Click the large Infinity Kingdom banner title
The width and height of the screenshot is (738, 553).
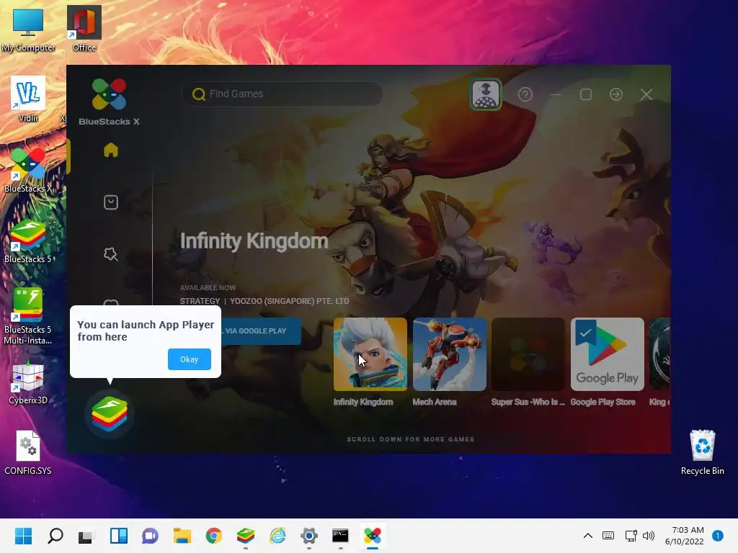(254, 241)
